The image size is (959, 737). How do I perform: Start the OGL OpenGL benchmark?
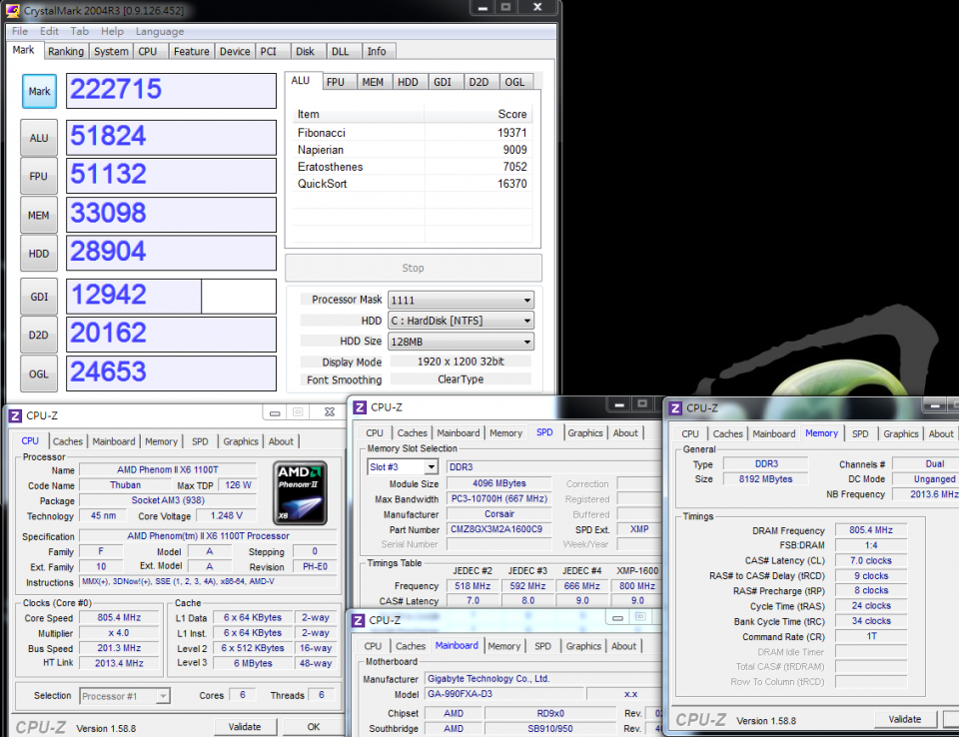[38, 371]
